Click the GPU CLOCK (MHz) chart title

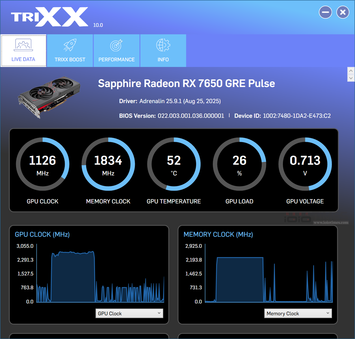[x=42, y=234]
